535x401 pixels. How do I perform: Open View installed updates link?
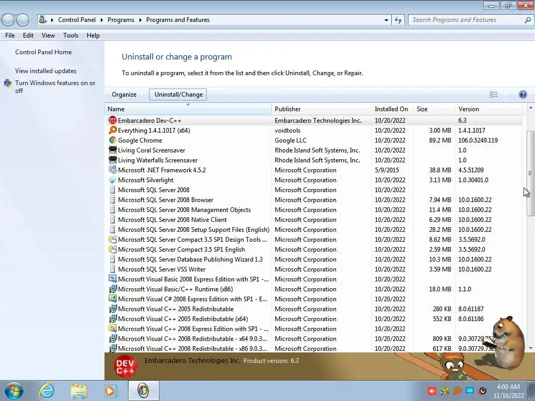point(46,71)
